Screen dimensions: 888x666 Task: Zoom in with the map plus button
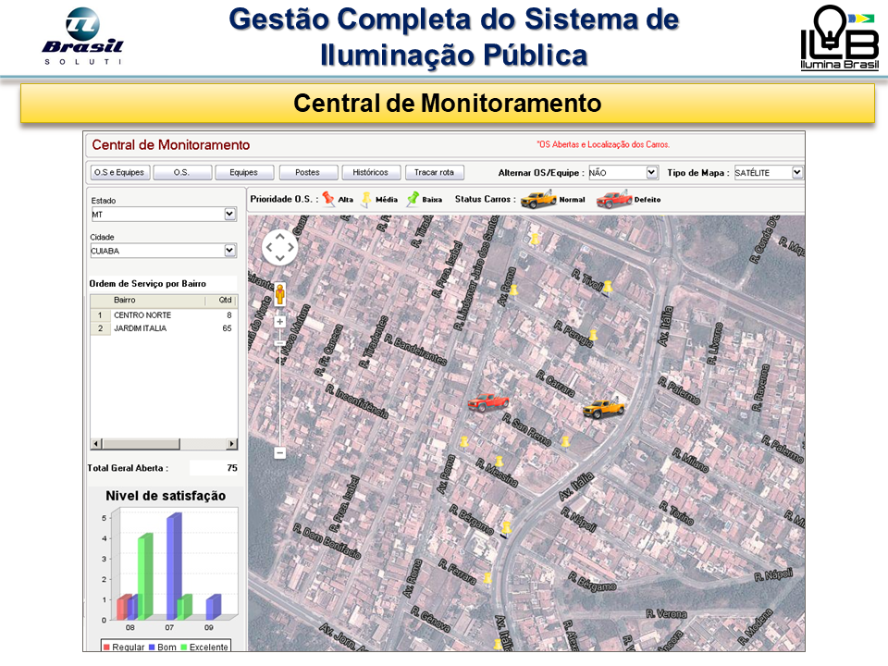(279, 322)
